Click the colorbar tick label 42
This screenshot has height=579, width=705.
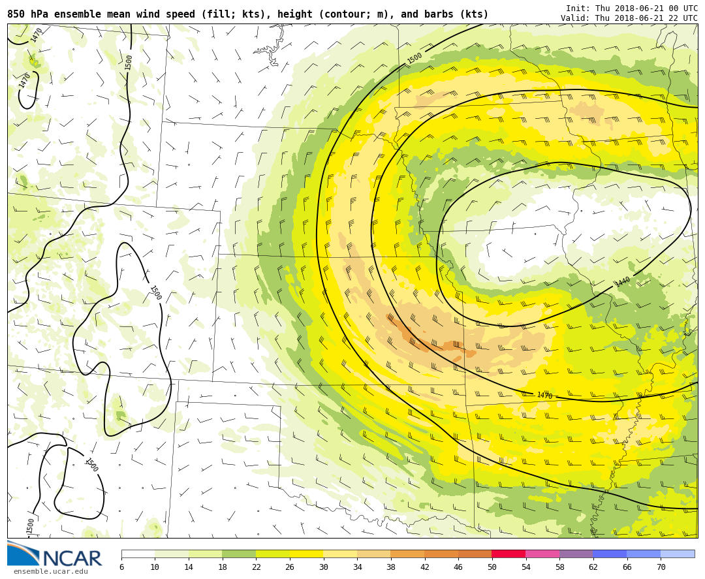(x=425, y=567)
